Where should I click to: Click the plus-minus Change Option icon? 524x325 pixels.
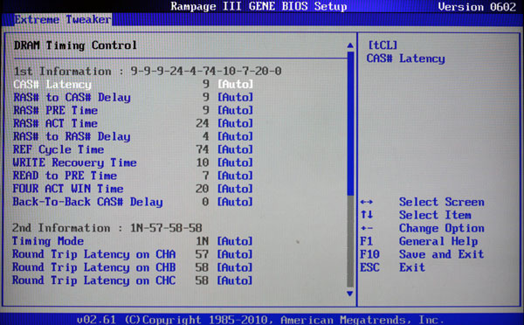(x=367, y=228)
